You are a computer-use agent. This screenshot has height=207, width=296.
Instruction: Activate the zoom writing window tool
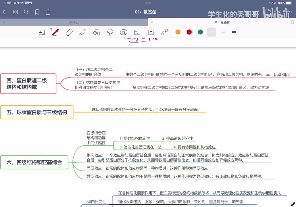click(42, 32)
